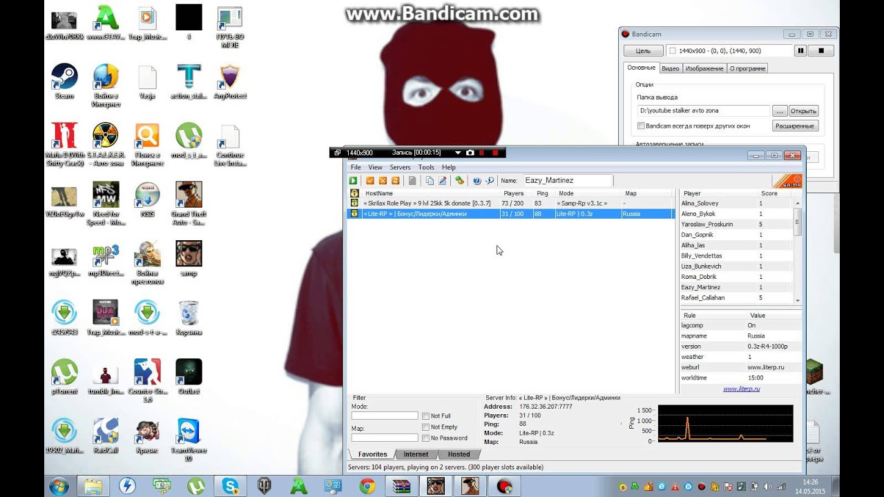Switch to the Internet tab
Image resolution: width=884 pixels, height=497 pixels.
(x=416, y=454)
